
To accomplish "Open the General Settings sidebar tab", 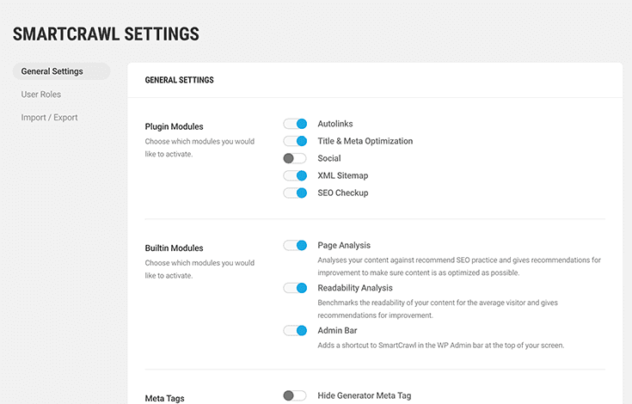I will [x=61, y=71].
